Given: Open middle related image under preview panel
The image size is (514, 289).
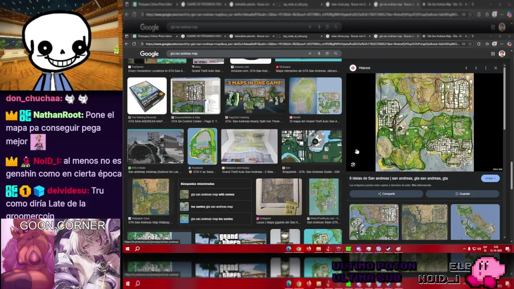Looking at the screenshot, I should coord(424,222).
